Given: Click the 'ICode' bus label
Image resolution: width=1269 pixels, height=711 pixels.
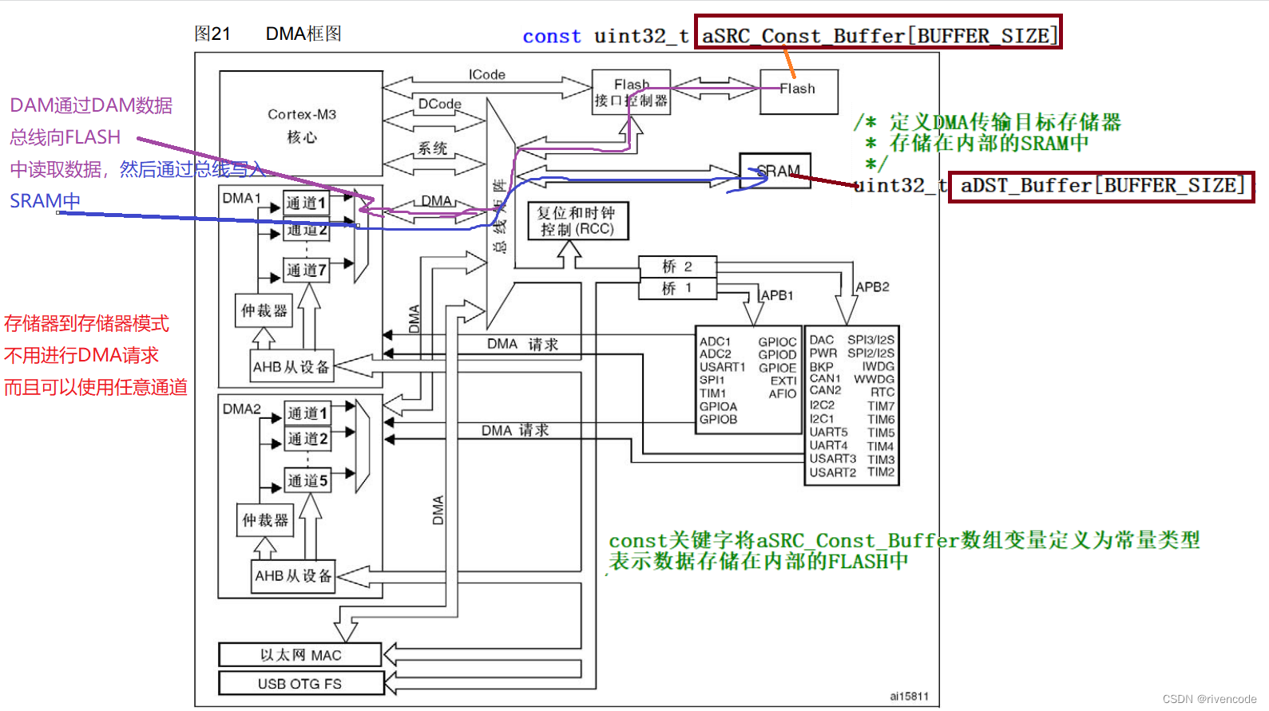Looking at the screenshot, I should coord(487,74).
